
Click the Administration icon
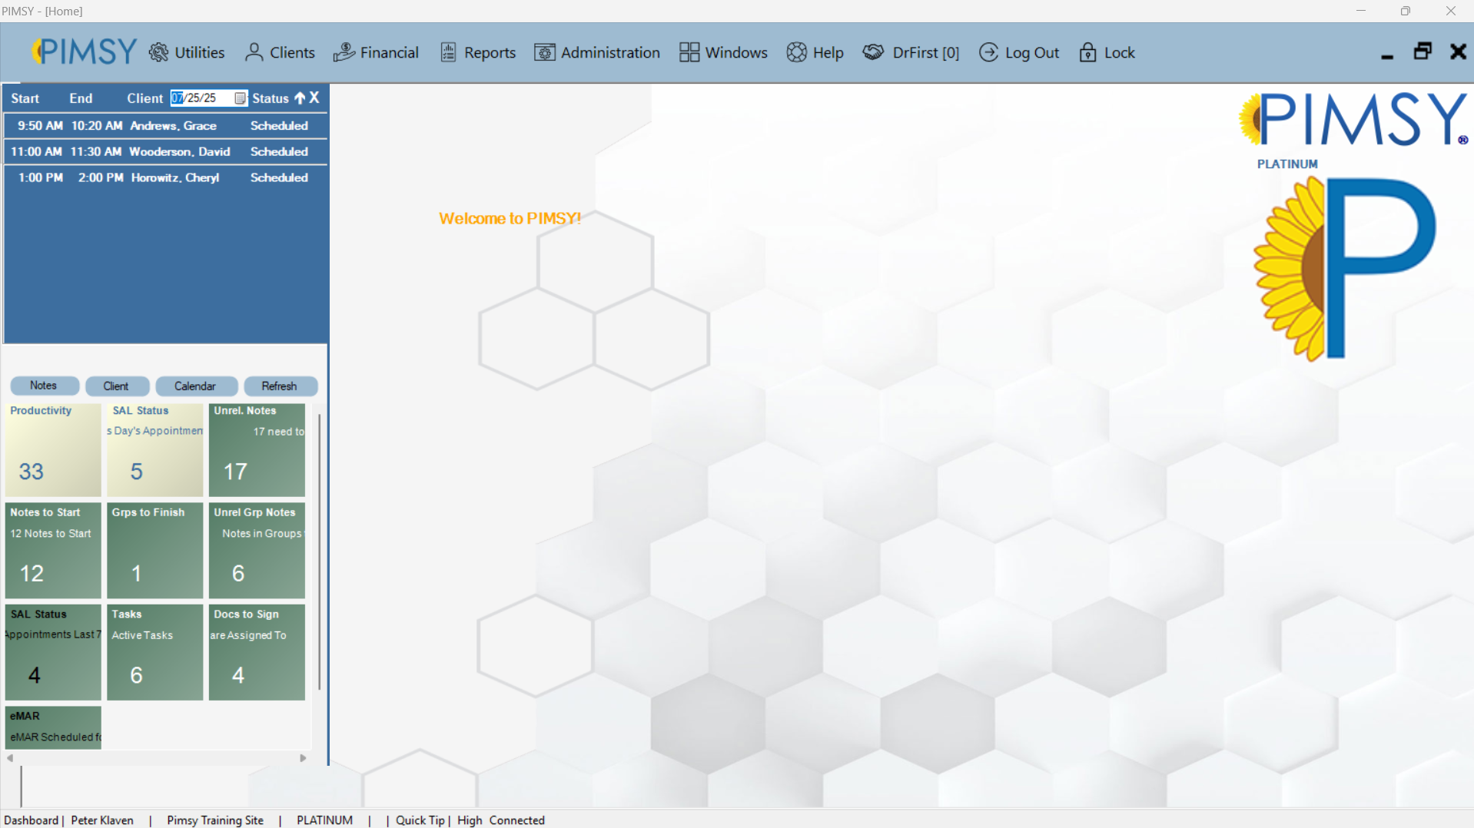[x=546, y=52]
